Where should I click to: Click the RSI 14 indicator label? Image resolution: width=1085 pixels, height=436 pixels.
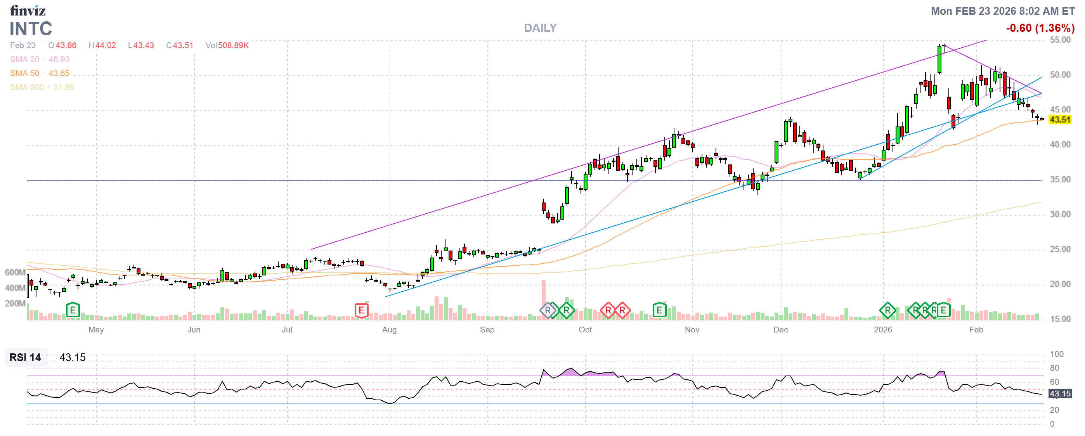[25, 357]
